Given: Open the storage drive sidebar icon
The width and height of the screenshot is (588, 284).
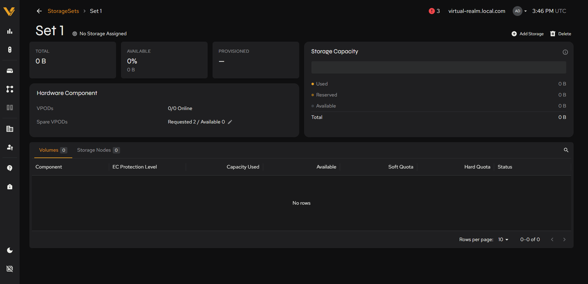Looking at the screenshot, I should click(x=10, y=71).
